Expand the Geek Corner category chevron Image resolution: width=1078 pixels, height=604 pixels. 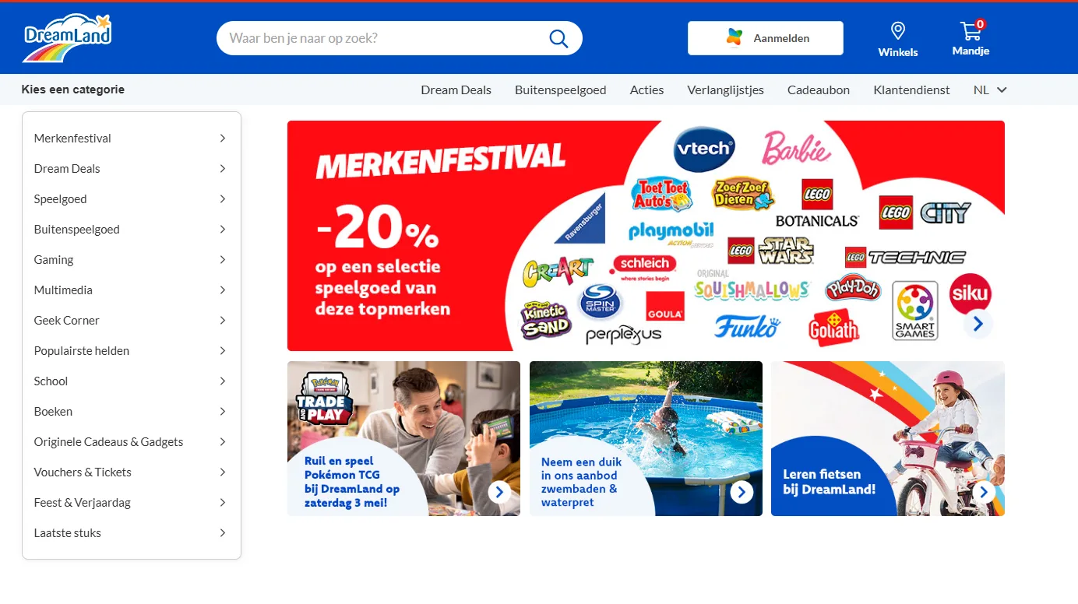(x=223, y=320)
